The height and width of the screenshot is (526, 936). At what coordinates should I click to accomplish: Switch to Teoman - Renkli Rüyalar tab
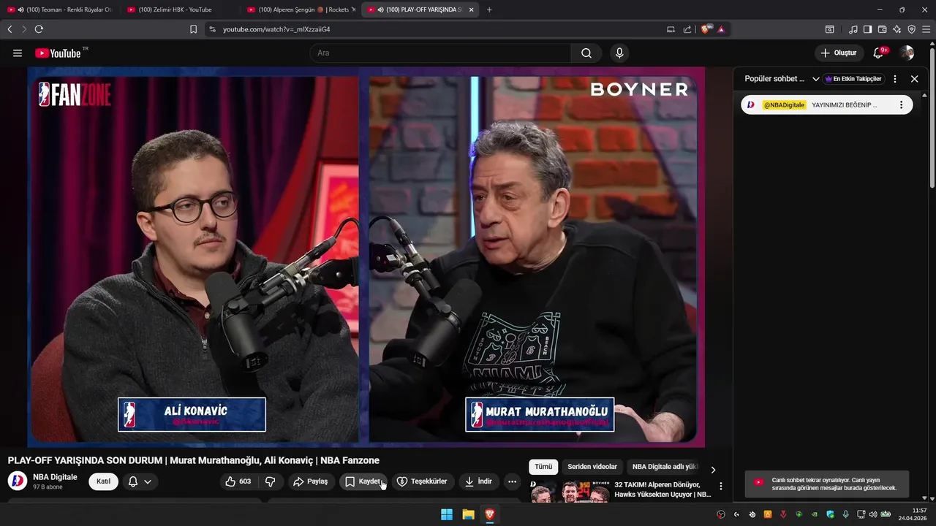[60, 9]
